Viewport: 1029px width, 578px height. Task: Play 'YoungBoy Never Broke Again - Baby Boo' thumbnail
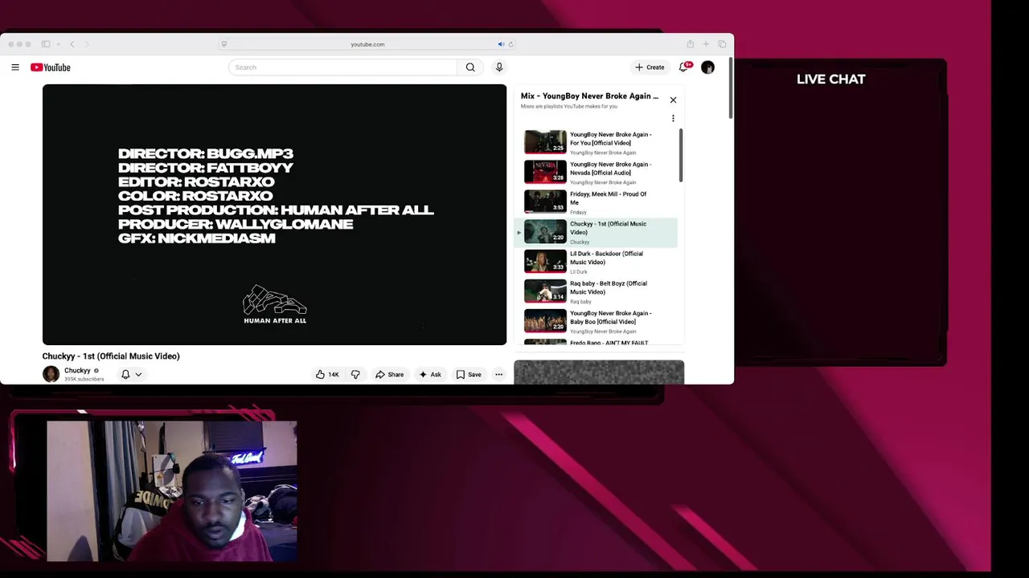pyautogui.click(x=545, y=321)
